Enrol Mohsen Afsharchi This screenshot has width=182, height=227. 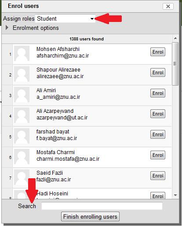(158, 52)
